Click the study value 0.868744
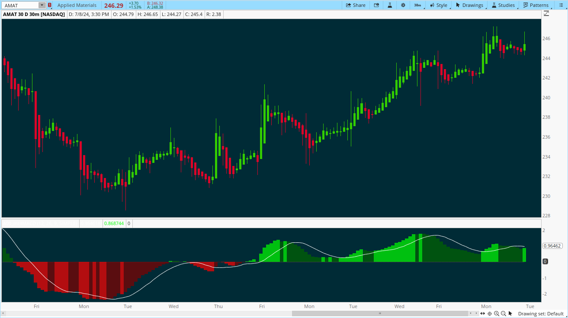This screenshot has height=318, width=568. click(x=114, y=223)
